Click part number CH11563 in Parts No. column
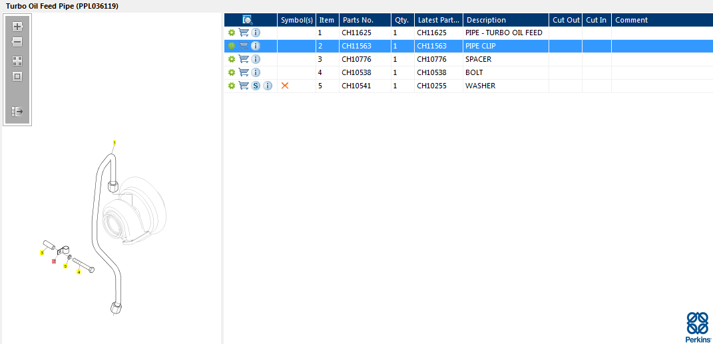713x344 pixels. [x=357, y=46]
